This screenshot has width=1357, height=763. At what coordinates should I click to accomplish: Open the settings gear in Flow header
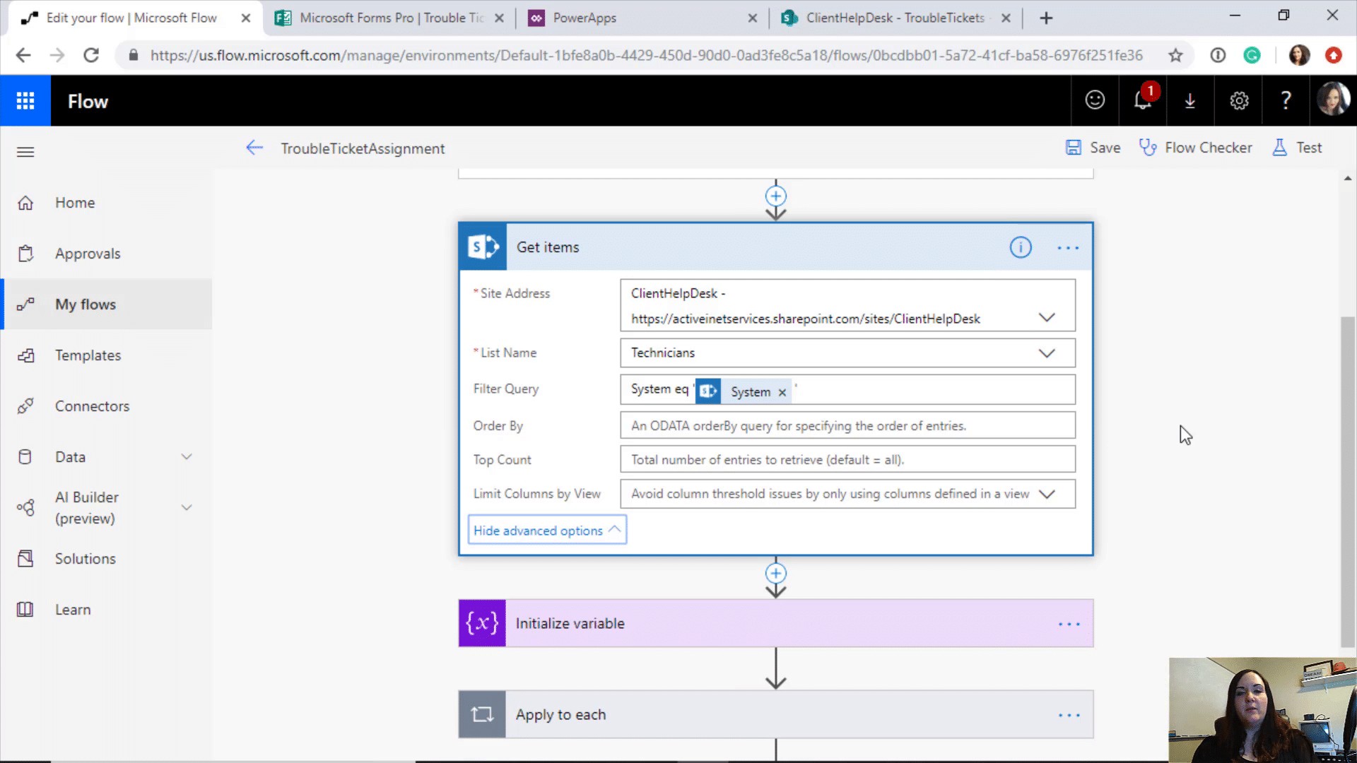tap(1239, 101)
